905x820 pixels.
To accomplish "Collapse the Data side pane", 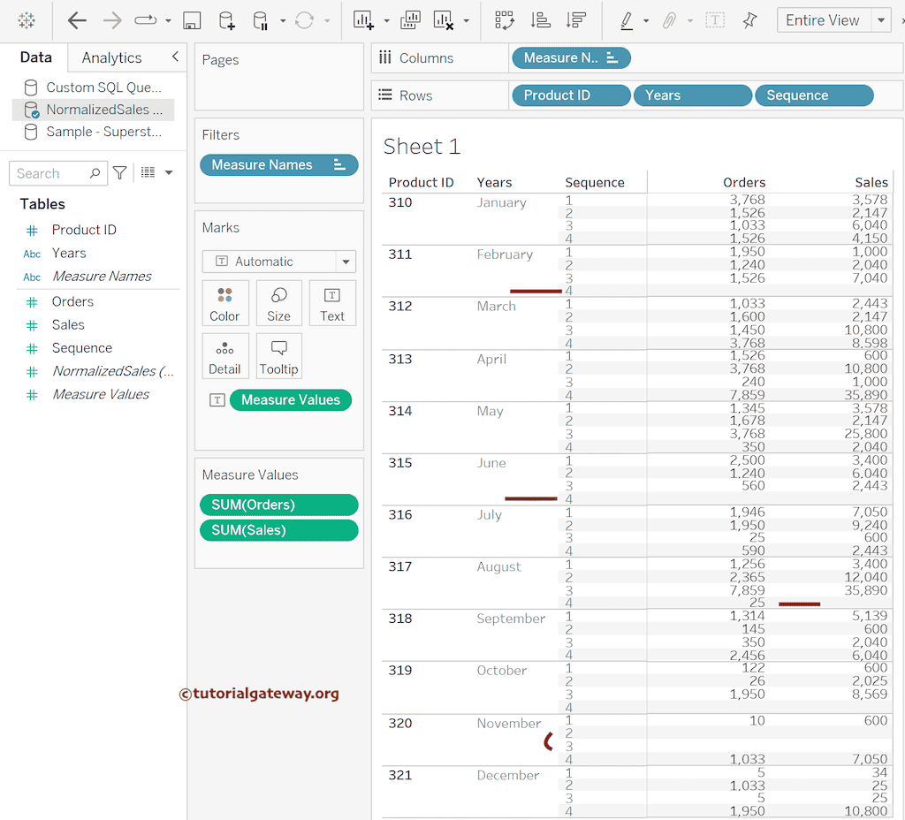I will (175, 57).
